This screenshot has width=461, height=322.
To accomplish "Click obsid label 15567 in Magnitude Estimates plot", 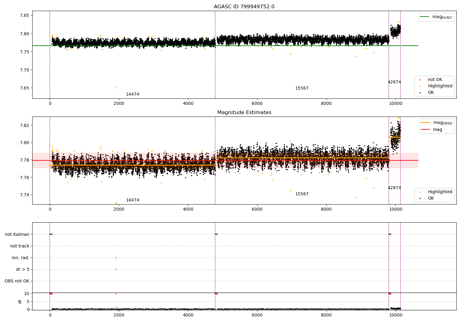I will [302, 194].
